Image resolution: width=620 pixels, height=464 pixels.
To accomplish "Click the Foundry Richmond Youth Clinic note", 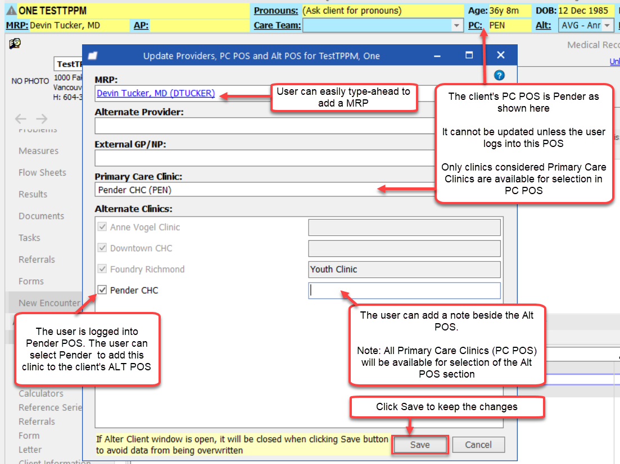I will tap(405, 269).
